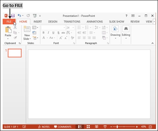
Task: Click the Reset slide icon
Action: (34, 33)
